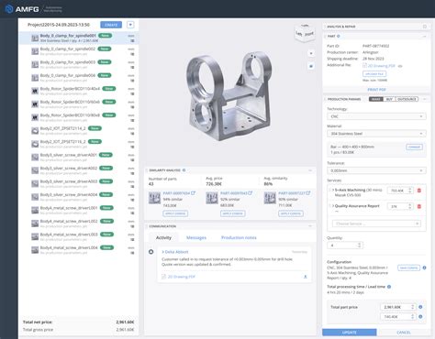Viewport: 435px width, 339px height.
Task: Open the Choose Service dropdown
Action: point(376,224)
